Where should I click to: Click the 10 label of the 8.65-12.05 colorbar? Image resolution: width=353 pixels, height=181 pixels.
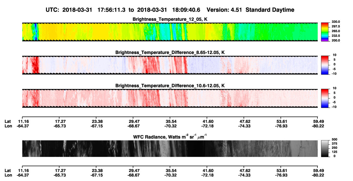(x=335, y=55)
